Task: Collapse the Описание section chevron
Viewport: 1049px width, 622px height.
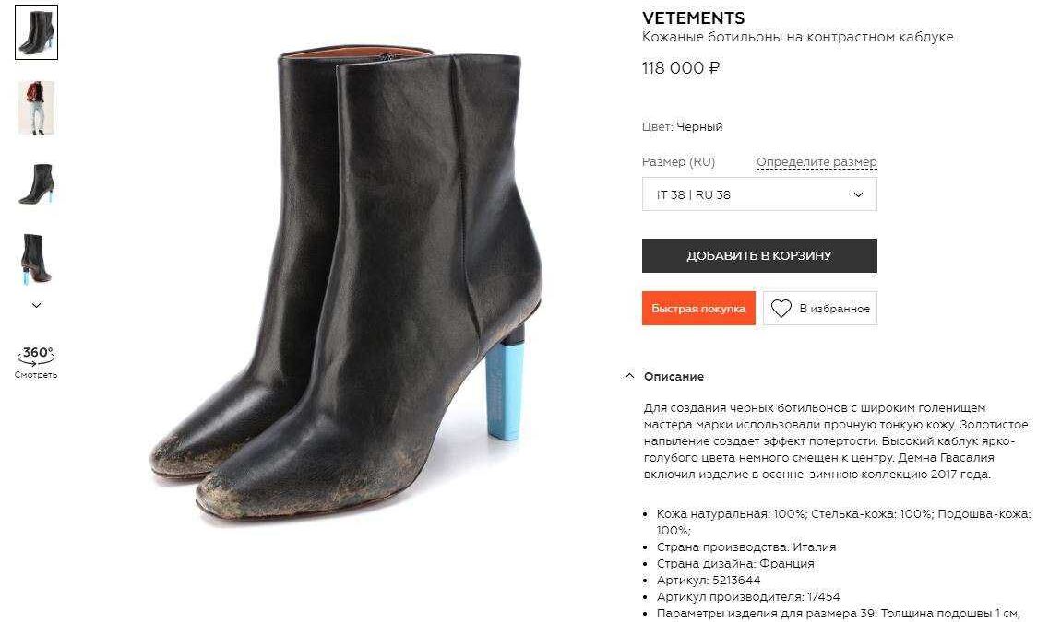Action: coord(629,376)
